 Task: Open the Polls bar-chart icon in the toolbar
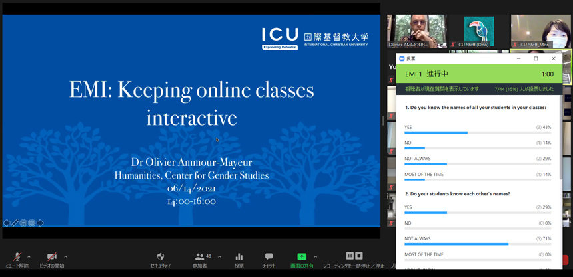239,257
